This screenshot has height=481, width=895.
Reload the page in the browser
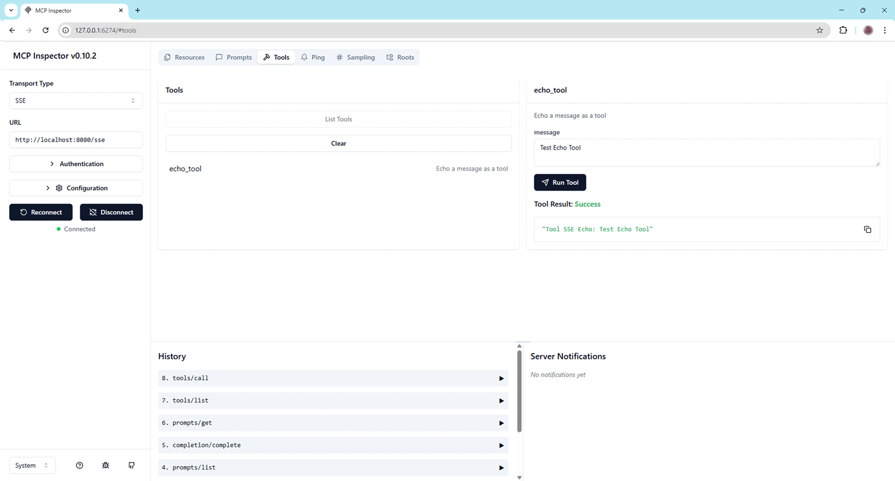pyautogui.click(x=46, y=30)
